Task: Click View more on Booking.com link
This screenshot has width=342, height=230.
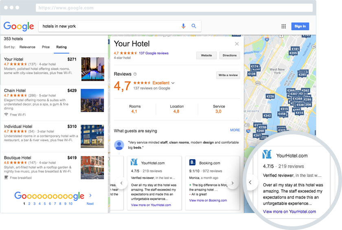Action: tap(208, 200)
